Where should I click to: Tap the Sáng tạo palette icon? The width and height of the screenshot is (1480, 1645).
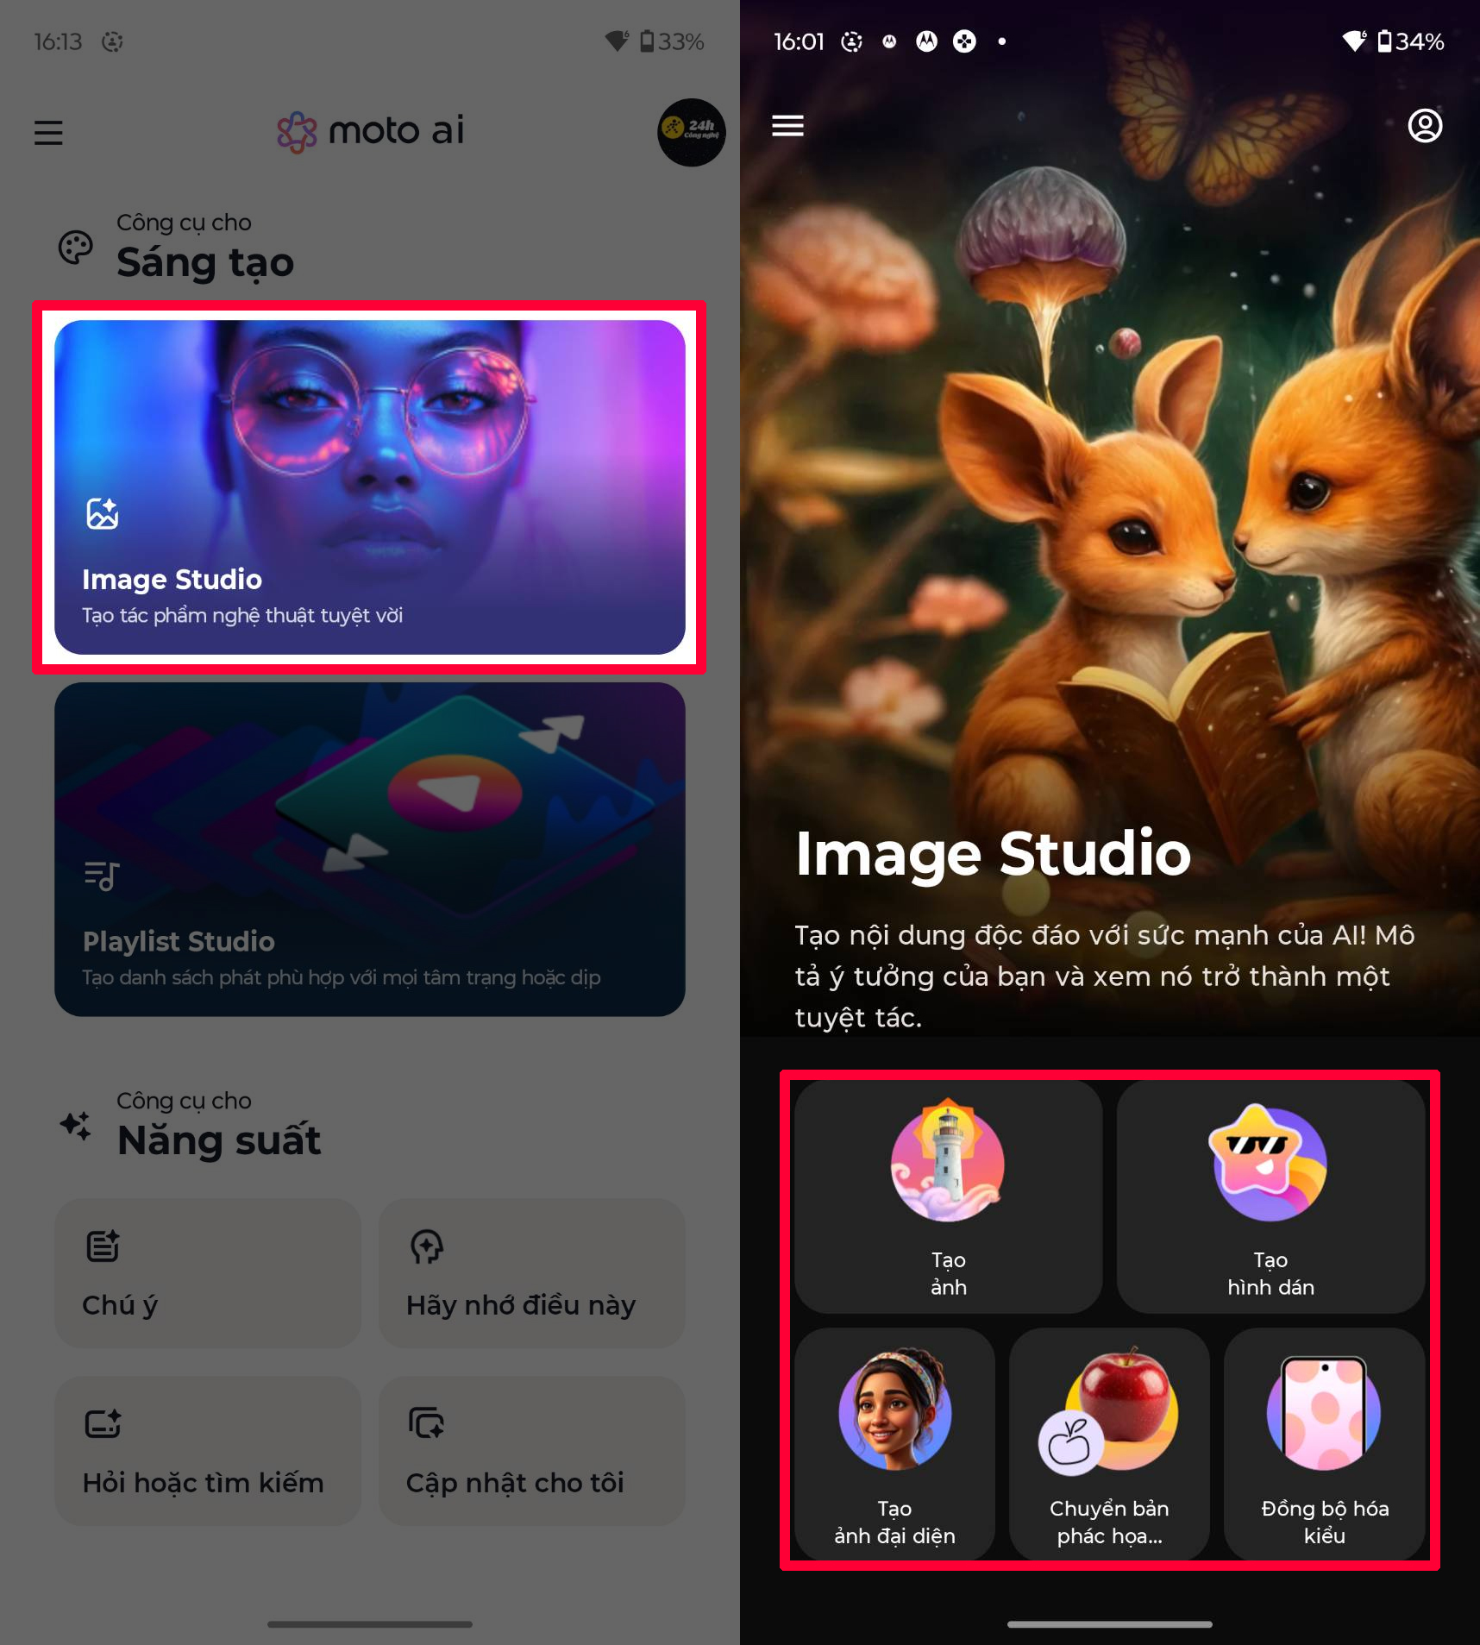point(76,248)
